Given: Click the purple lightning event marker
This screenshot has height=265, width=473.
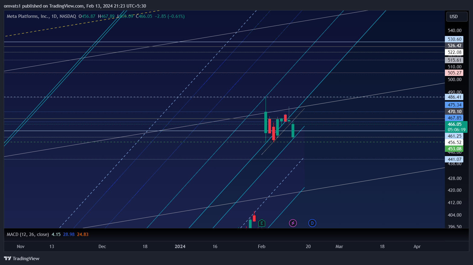Looking at the screenshot, I should click(293, 223).
